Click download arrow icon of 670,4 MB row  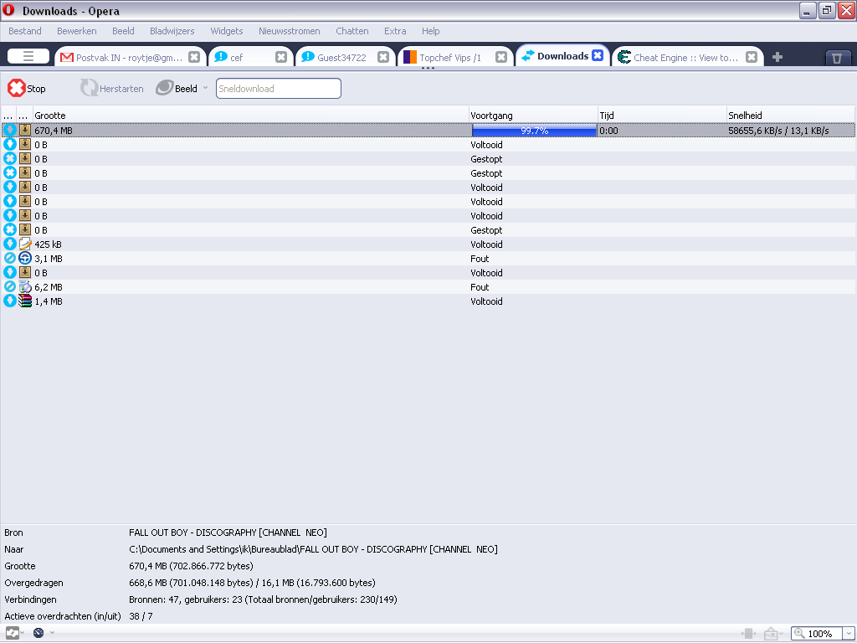pos(10,130)
